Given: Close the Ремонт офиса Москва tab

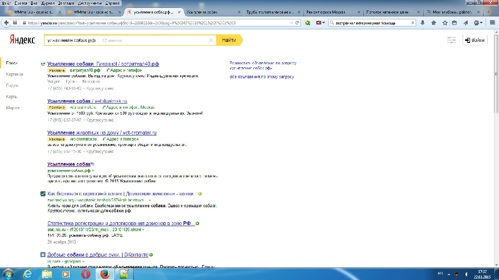Looking at the screenshot, I should [359, 12].
